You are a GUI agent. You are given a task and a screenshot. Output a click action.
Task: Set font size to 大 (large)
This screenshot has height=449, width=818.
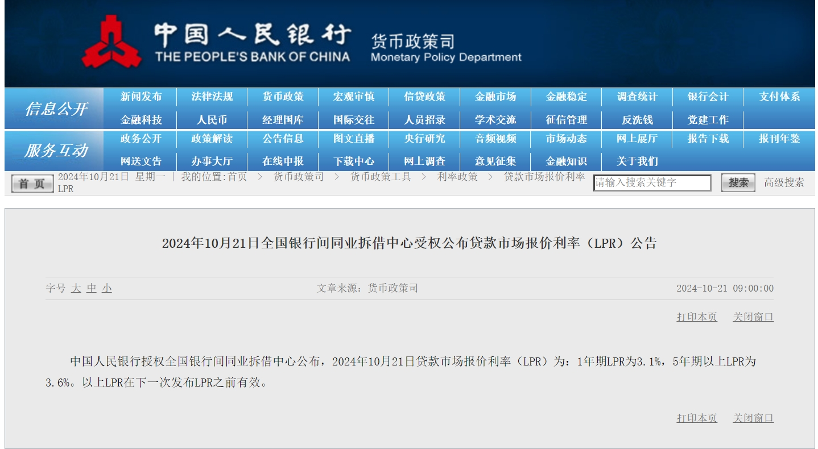tap(76, 288)
